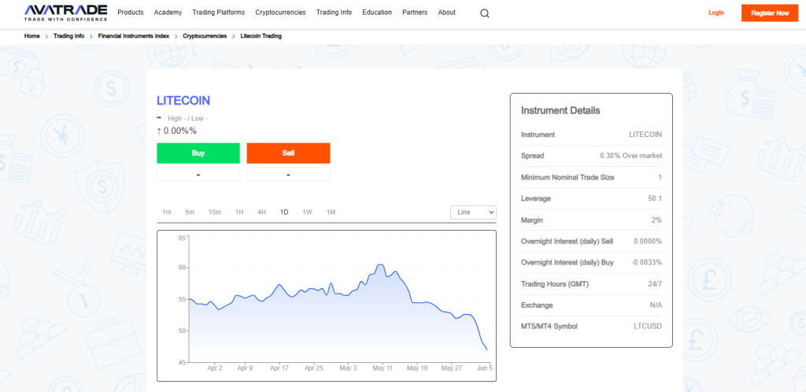The height and width of the screenshot is (392, 806).
Task: Select the 1W chart interval
Action: tap(308, 213)
